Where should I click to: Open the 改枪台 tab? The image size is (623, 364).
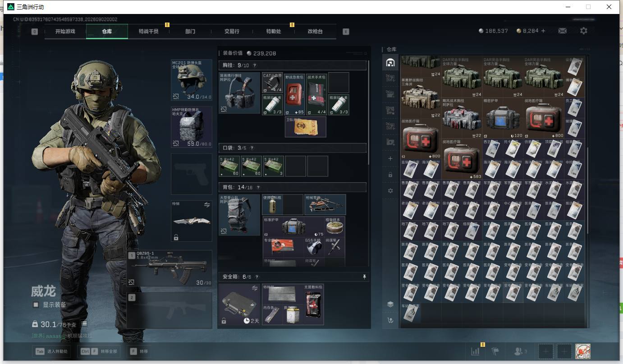click(x=315, y=32)
